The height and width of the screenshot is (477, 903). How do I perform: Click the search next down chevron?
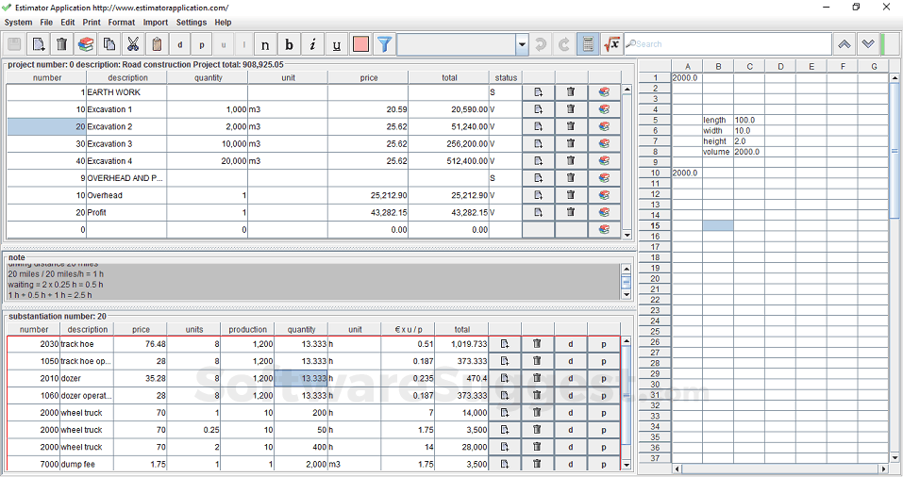tap(867, 44)
